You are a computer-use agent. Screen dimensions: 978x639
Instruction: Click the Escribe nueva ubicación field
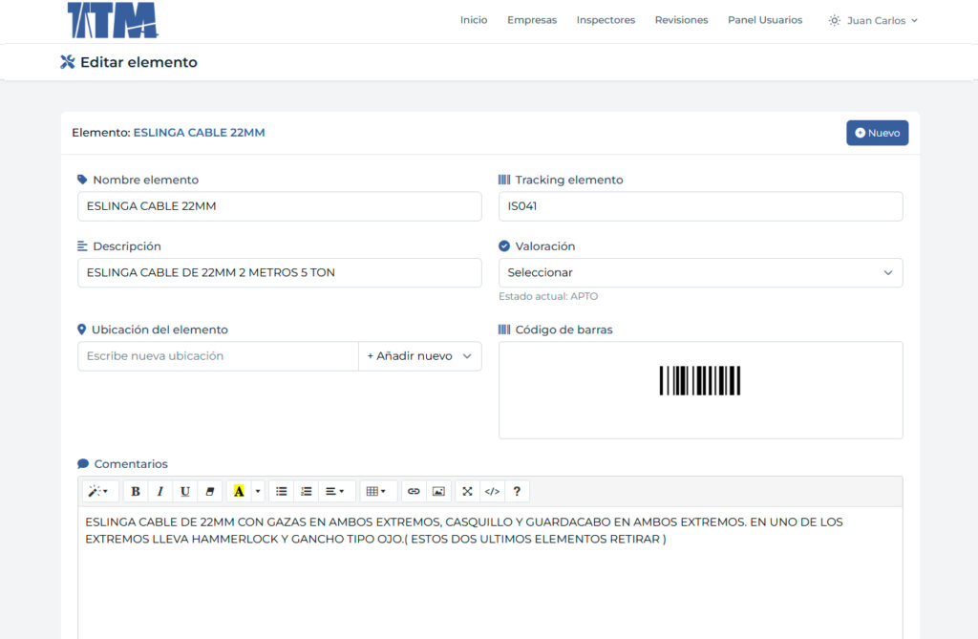(219, 355)
